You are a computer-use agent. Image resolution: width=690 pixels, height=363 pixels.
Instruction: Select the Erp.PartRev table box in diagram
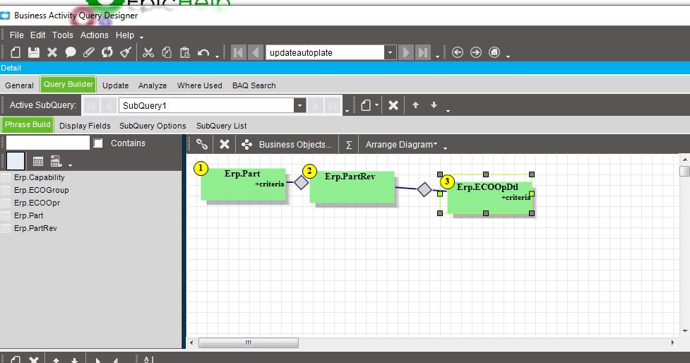pos(352,186)
